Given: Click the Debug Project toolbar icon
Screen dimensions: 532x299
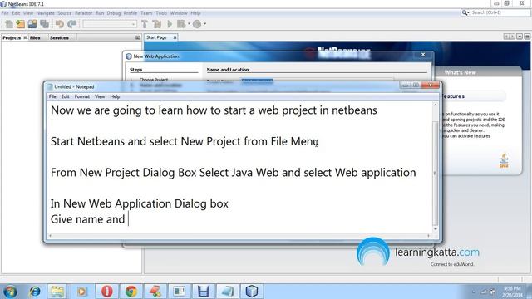Looking at the screenshot, I should 181,24.
